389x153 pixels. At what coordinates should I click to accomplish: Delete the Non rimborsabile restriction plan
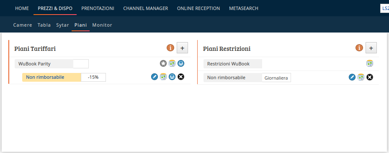pyautogui.click(x=370, y=78)
